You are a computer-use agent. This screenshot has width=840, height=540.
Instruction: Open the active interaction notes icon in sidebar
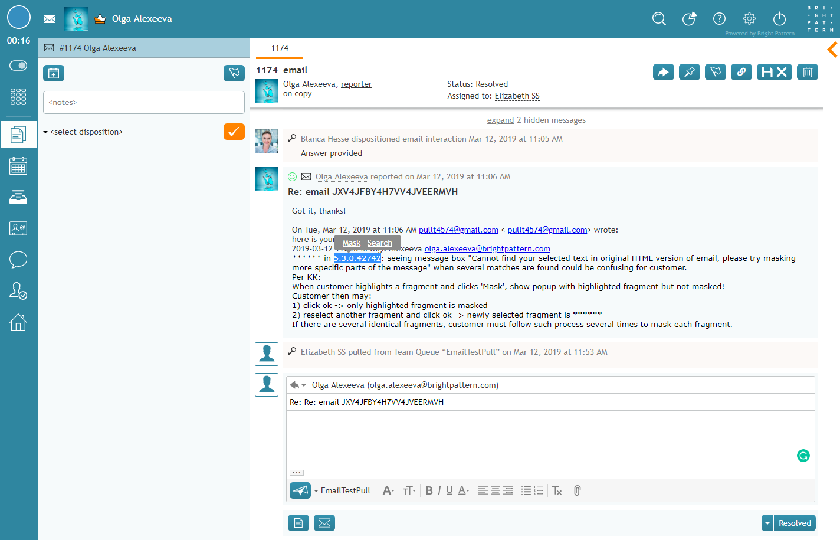tap(18, 135)
